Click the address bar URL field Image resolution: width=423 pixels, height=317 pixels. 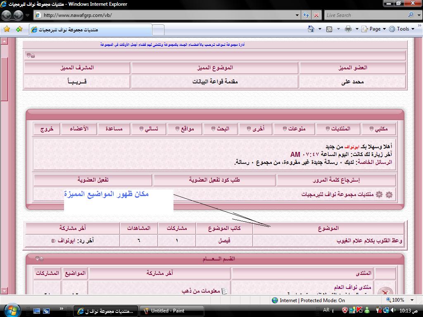165,15
